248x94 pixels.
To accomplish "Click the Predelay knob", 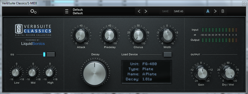I will pyautogui.click(x=109, y=35).
